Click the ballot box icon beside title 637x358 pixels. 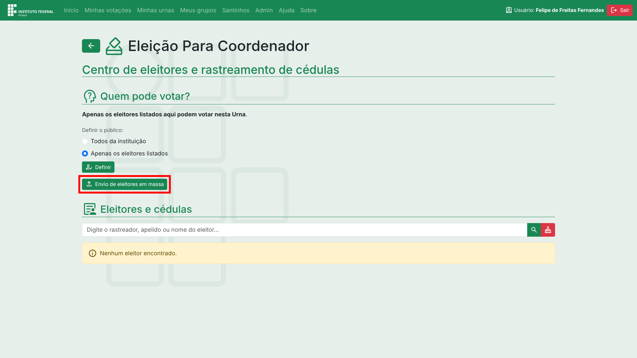(114, 46)
